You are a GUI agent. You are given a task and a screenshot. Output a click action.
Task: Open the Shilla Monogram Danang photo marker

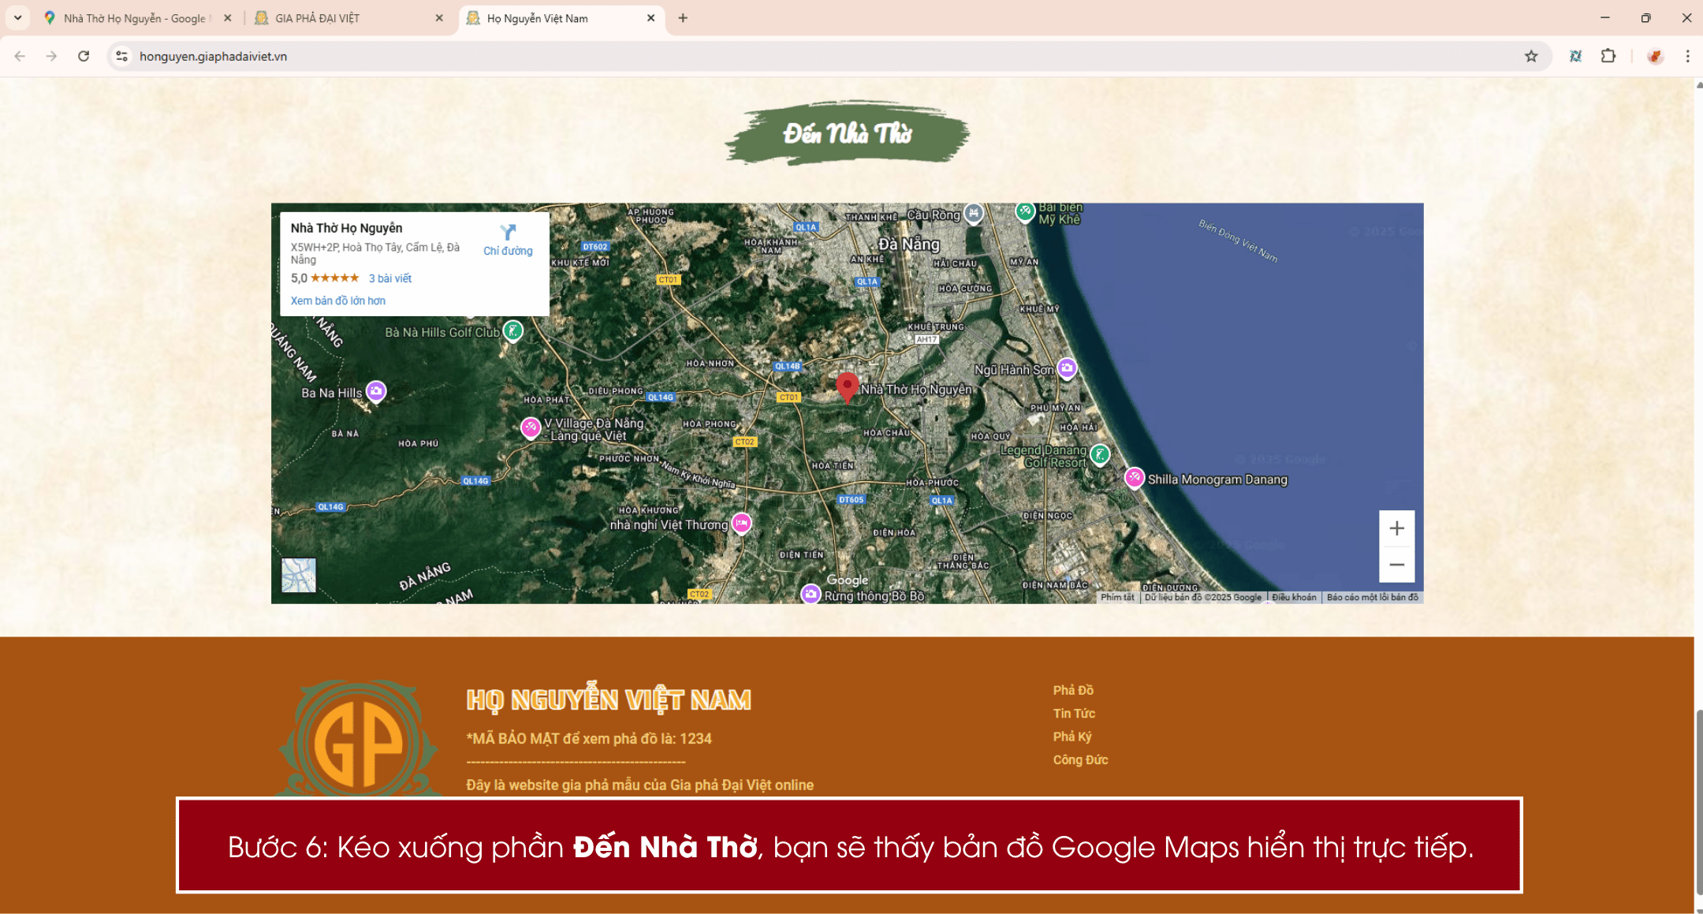(x=1135, y=478)
